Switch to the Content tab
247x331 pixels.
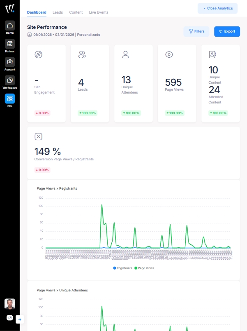tap(76, 12)
